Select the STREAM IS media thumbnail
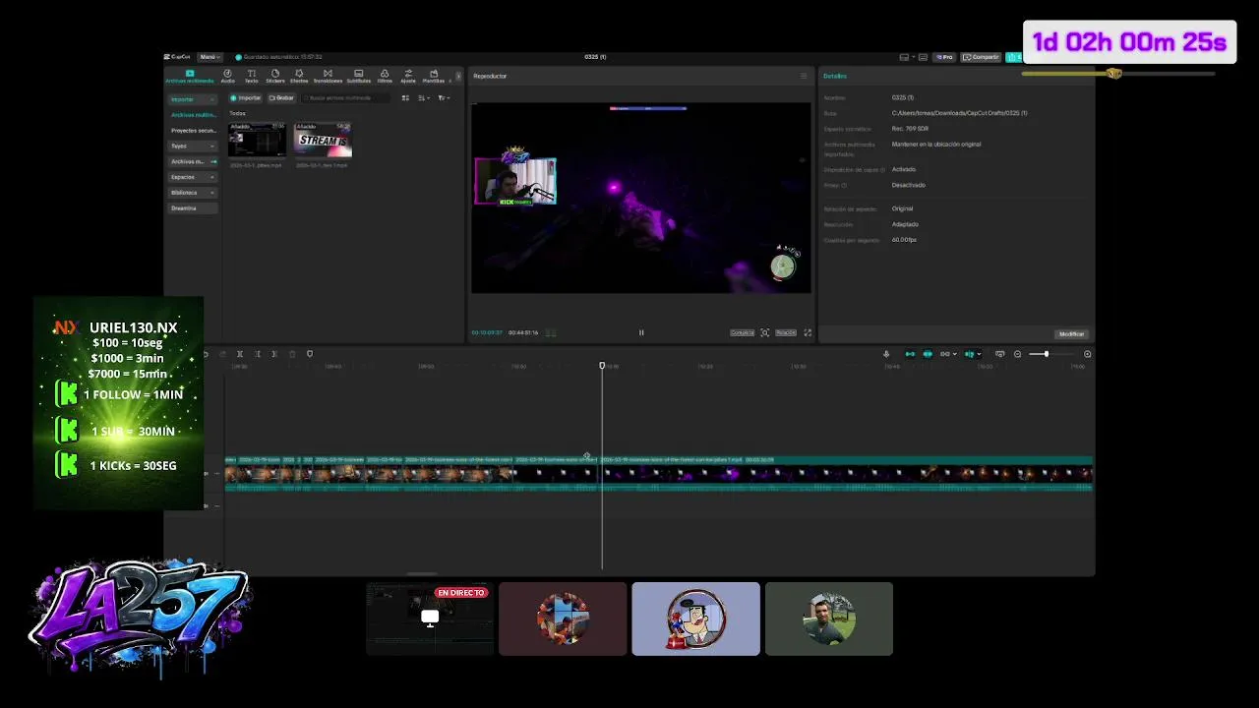 coord(324,140)
